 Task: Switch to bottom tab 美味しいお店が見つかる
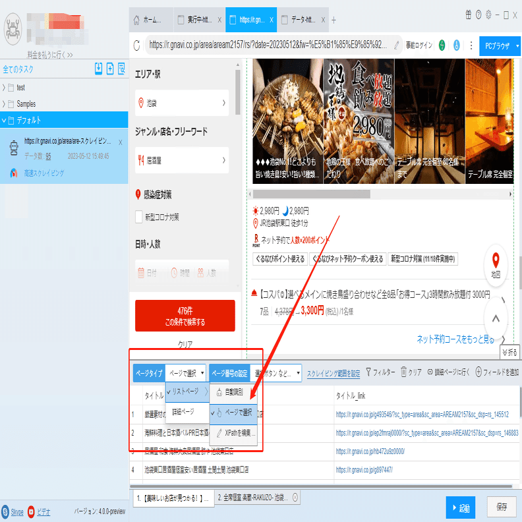(173, 498)
